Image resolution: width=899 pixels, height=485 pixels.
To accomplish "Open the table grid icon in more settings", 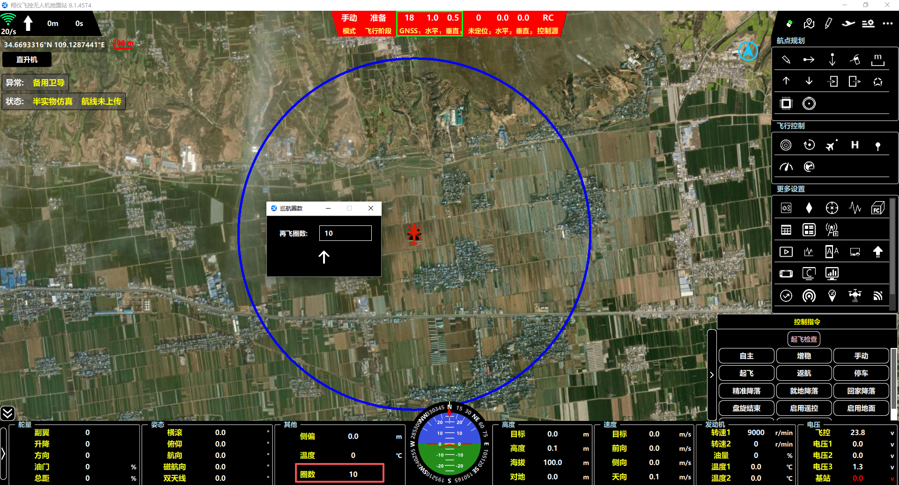I will tap(786, 230).
